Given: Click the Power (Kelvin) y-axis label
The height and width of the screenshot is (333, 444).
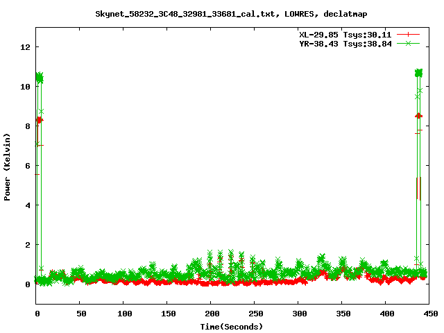Looking at the screenshot, I should pyautogui.click(x=7, y=167).
